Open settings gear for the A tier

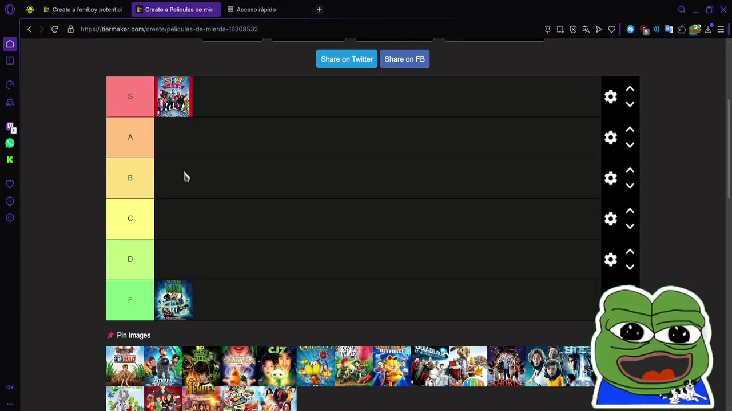pos(611,137)
